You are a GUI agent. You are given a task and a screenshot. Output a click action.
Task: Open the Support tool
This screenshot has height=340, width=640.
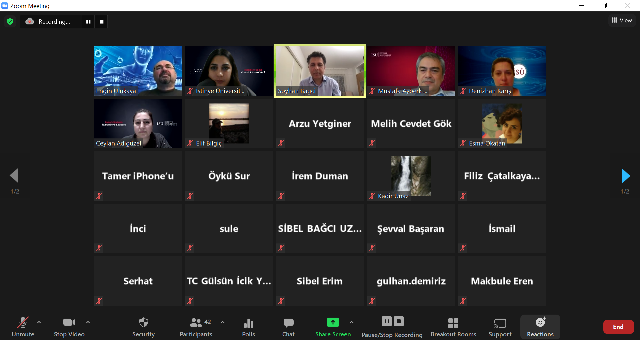500,327
